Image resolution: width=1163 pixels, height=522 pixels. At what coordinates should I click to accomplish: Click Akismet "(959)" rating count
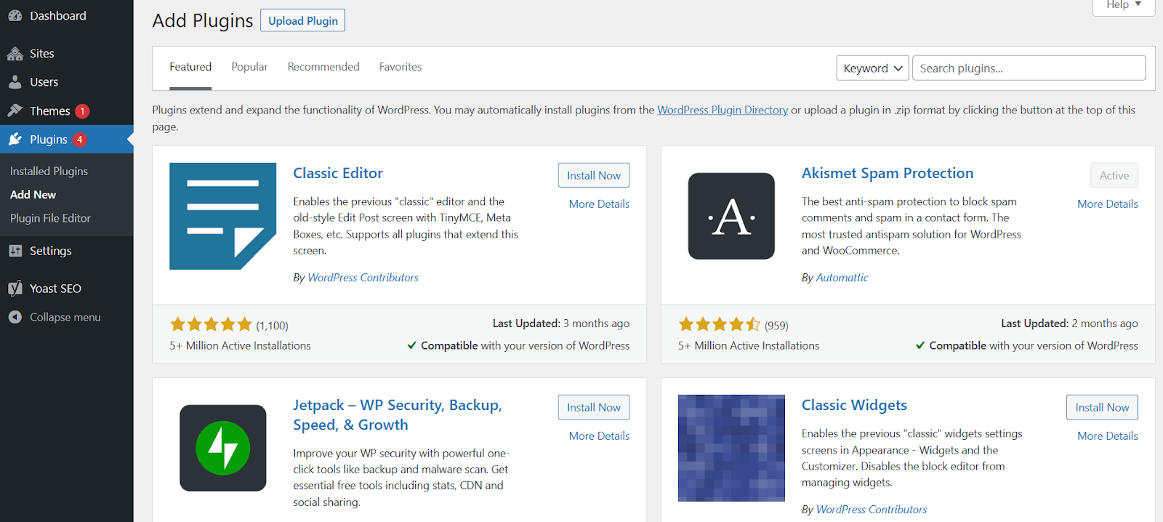click(x=776, y=326)
